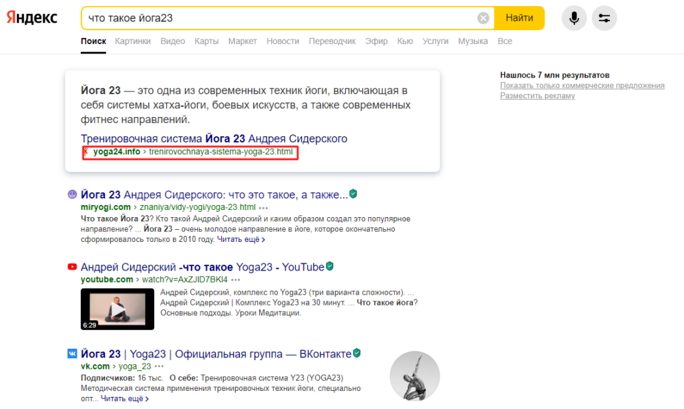Clear the search query with the X icon

pos(483,18)
